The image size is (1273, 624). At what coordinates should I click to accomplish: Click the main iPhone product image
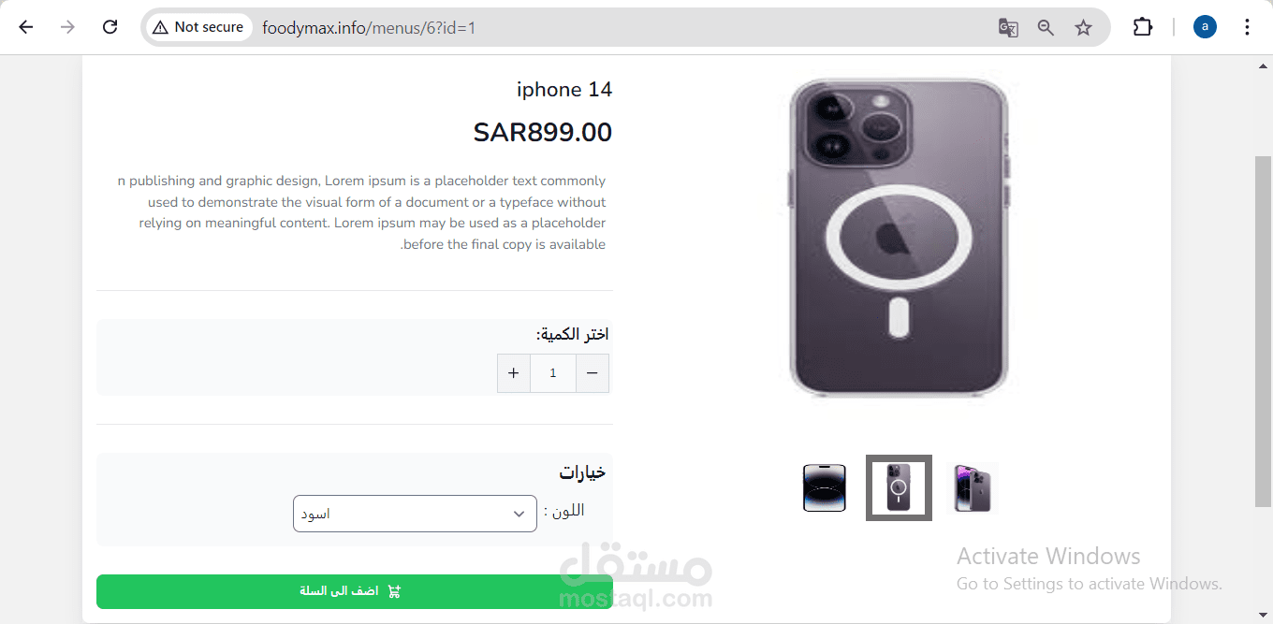tap(899, 239)
